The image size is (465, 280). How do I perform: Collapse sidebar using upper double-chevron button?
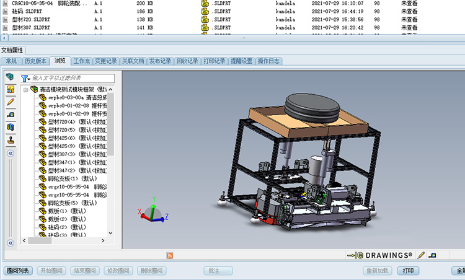point(11,153)
